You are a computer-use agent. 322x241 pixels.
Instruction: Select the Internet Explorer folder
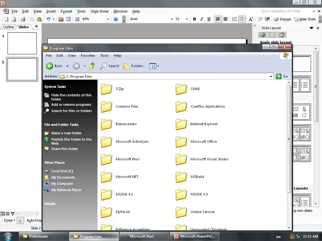pyautogui.click(x=197, y=124)
